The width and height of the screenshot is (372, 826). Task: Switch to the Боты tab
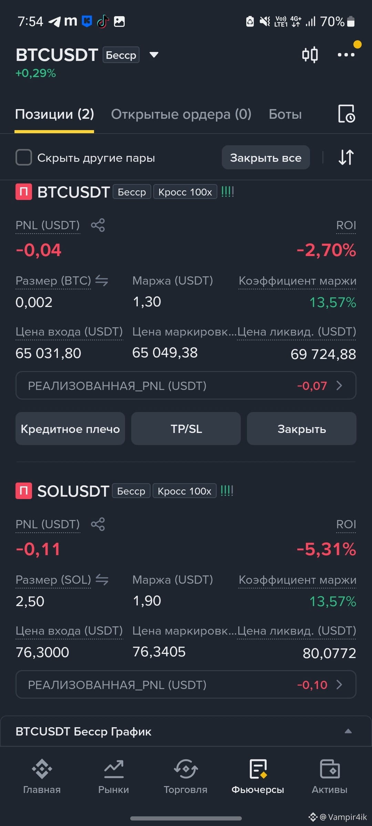285,114
